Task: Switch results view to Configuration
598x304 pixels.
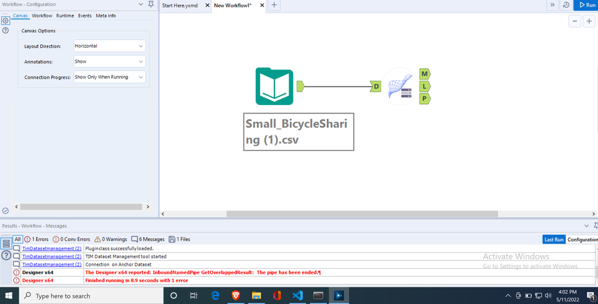Action: (582, 239)
